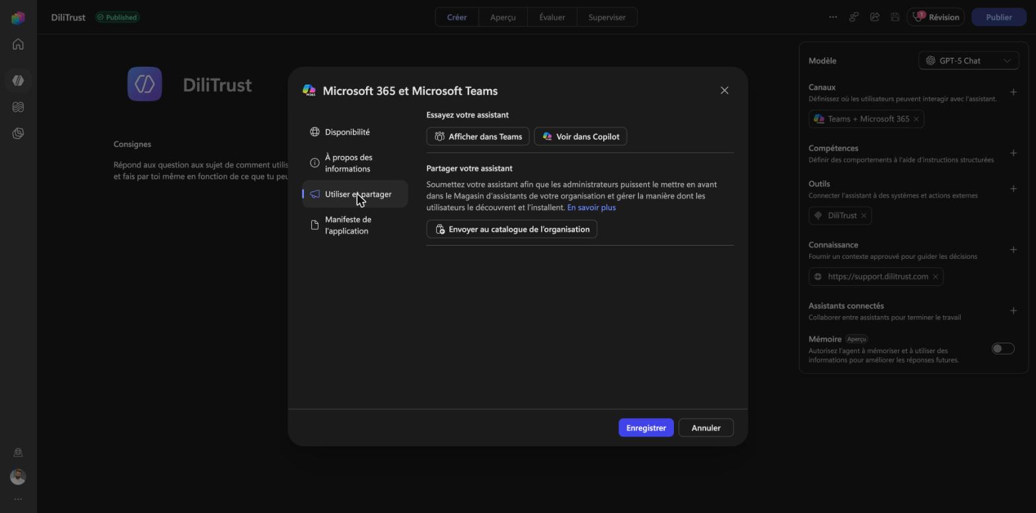Open the sidebar ellipsis menu at bottom

click(x=18, y=499)
